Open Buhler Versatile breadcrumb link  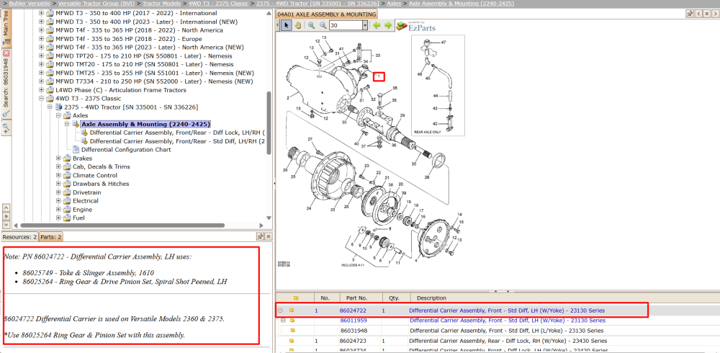30,3
